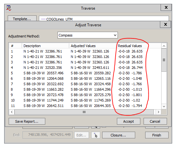Select row 3 in the traverse list
Image resolution: width=176 pixels, height=148 pixels.
pyautogui.click(x=85, y=62)
